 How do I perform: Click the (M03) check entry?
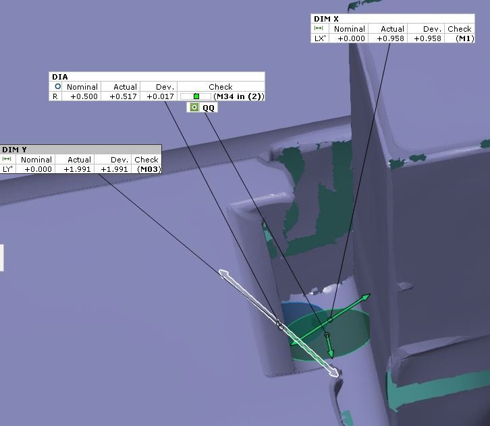pyautogui.click(x=149, y=169)
